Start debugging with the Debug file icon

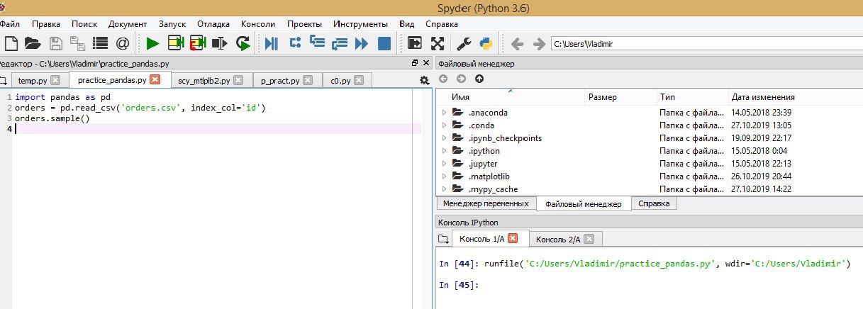[271, 43]
